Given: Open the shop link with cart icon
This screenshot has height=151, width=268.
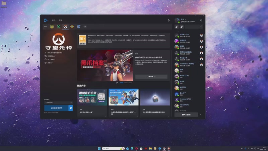Looking at the screenshot, I should click(x=54, y=53).
